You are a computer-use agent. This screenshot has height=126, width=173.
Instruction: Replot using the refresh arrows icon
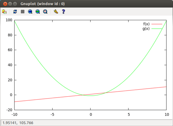[15, 12]
